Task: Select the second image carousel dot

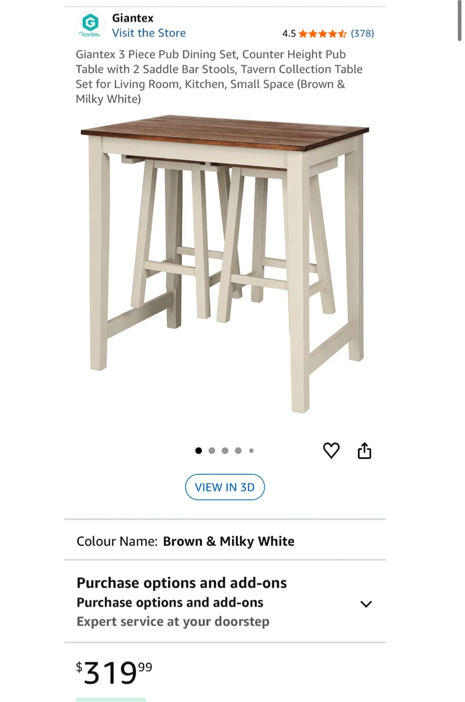Action: (212, 450)
